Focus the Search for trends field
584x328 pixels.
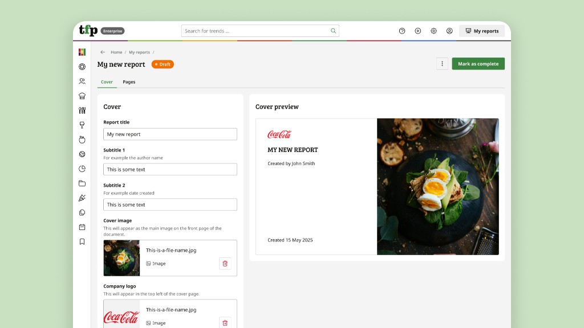coord(260,31)
